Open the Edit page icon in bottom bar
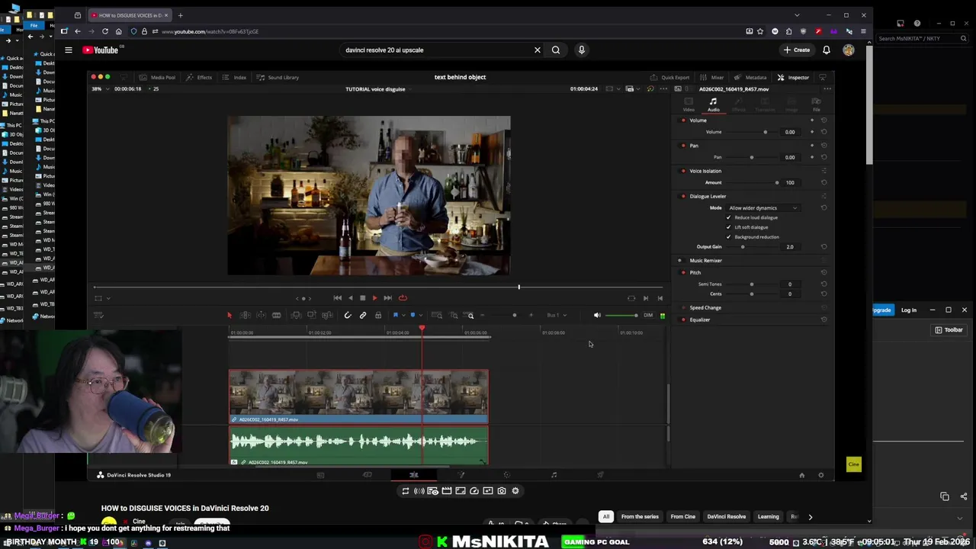 click(413, 475)
